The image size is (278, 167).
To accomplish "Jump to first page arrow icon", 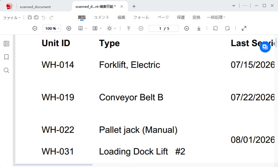I will click(129, 28).
